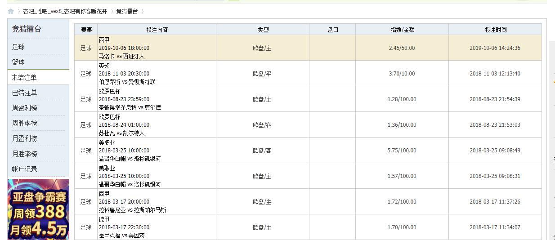Viewport: 555px width, 240px height.
Task: Click the home icon in breadcrumb
Action: (x=11, y=12)
